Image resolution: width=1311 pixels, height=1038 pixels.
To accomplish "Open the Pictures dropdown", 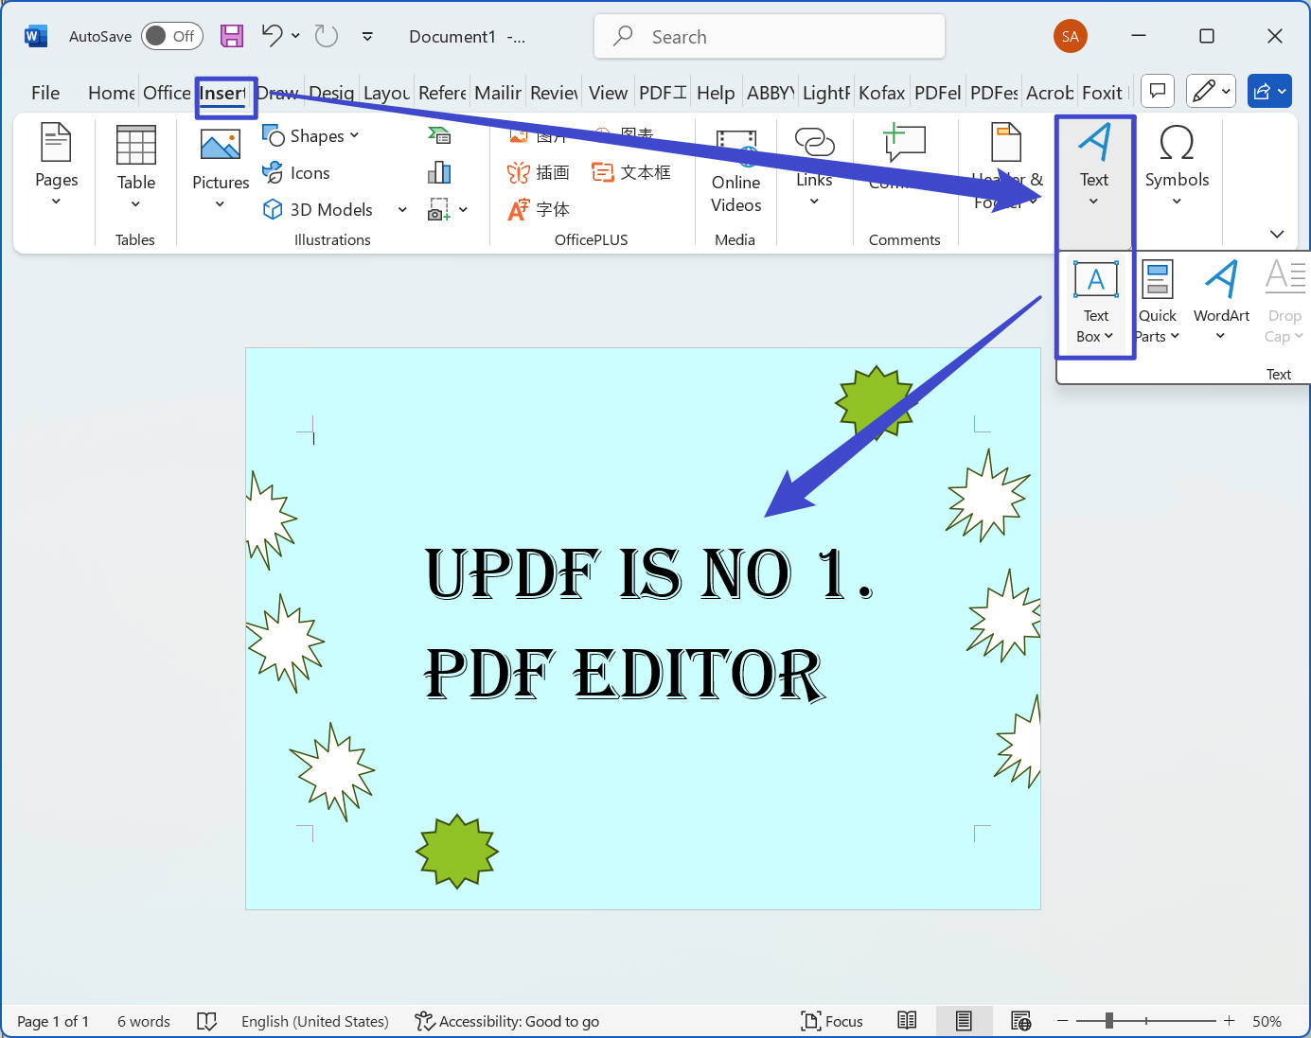I will (221, 168).
